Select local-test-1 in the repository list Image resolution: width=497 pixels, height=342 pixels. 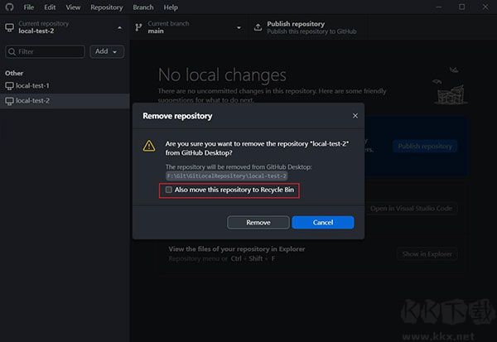tap(65, 85)
